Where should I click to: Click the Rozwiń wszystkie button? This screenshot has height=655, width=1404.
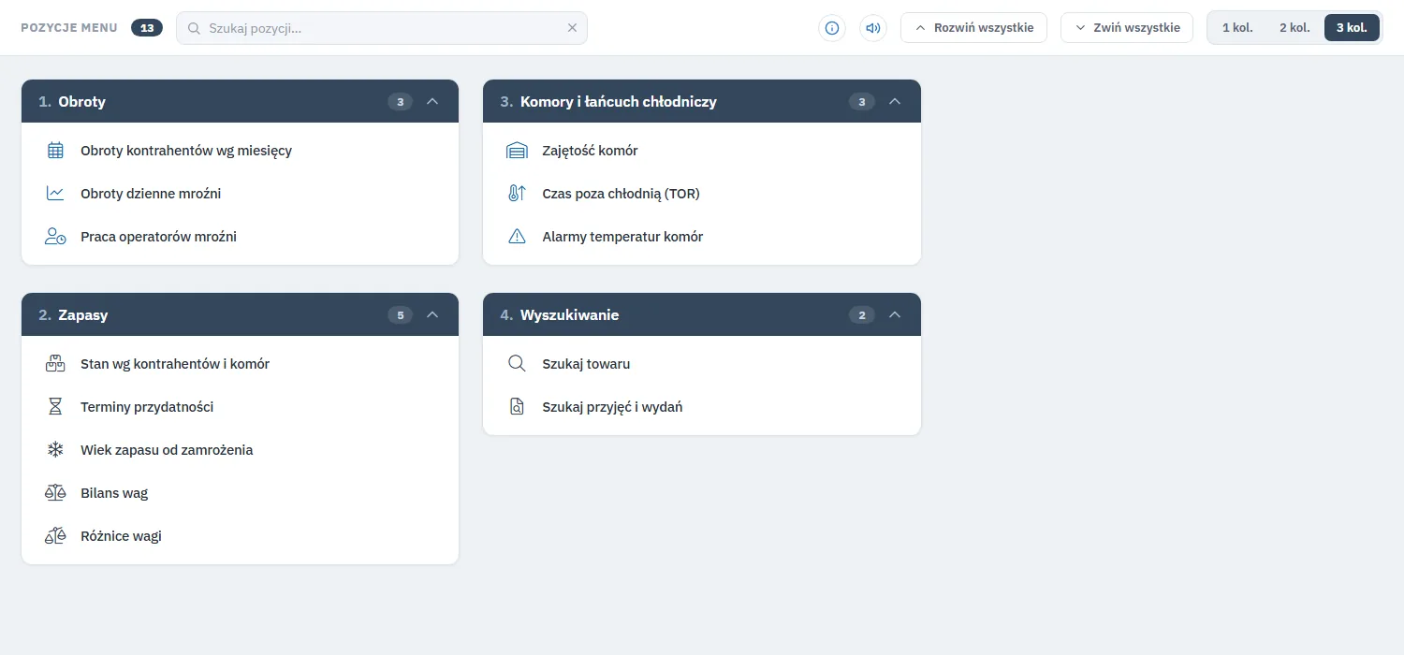pos(973,28)
